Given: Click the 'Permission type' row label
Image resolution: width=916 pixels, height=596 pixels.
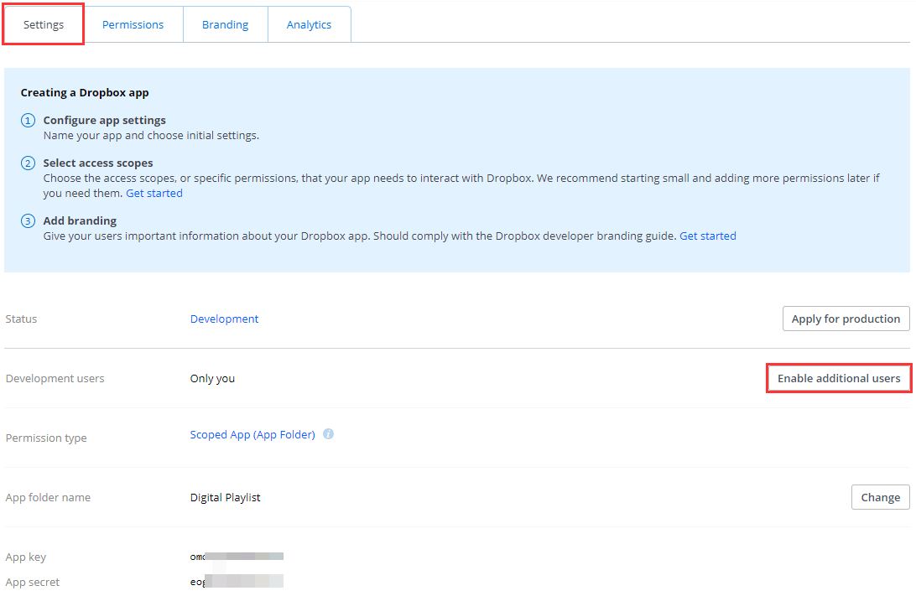Looking at the screenshot, I should click(46, 438).
